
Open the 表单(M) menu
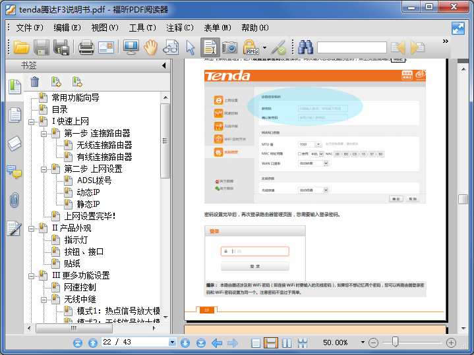218,28
